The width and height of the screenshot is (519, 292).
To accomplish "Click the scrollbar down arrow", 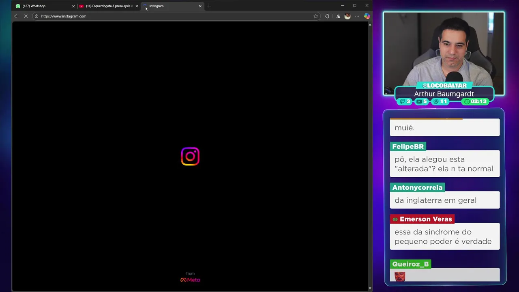I will coord(370,288).
